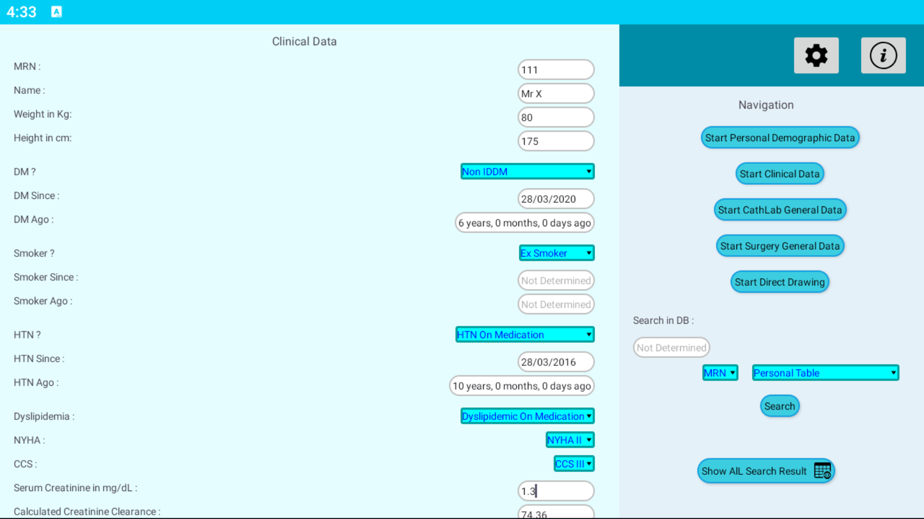Expand the DM type dropdown
Image resolution: width=924 pixels, height=519 pixels.
coord(527,172)
